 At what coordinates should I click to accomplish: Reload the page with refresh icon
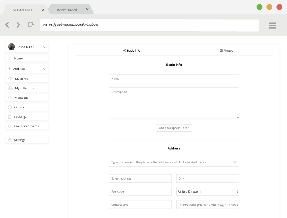31,25
